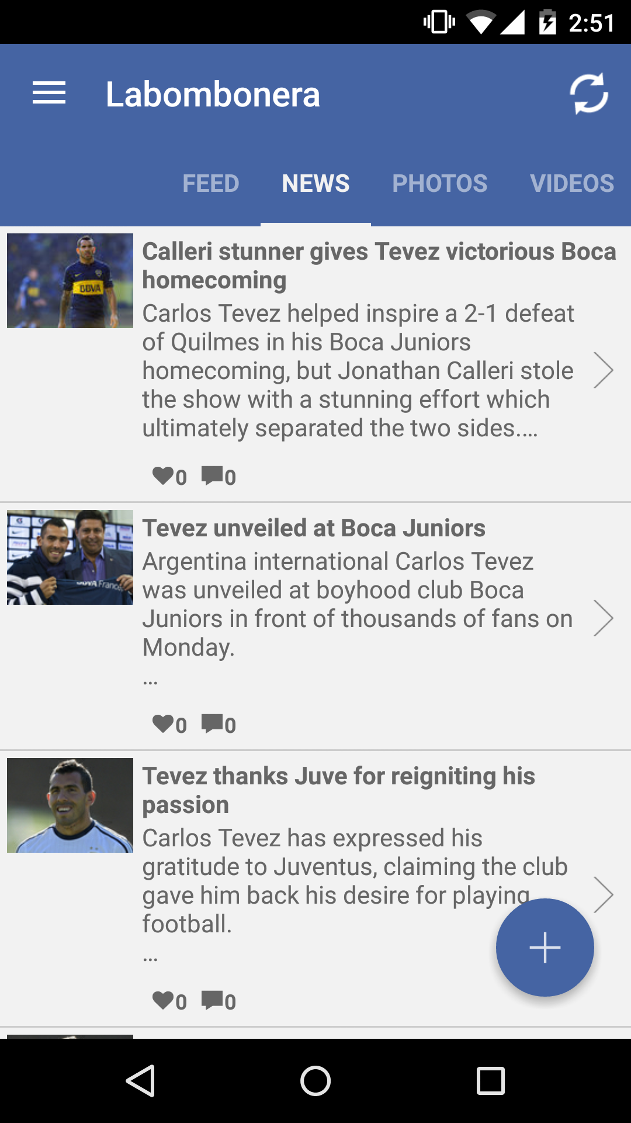This screenshot has height=1123, width=631.
Task: Expand Tevez thanks Juve chevron arrow
Action: click(x=603, y=895)
